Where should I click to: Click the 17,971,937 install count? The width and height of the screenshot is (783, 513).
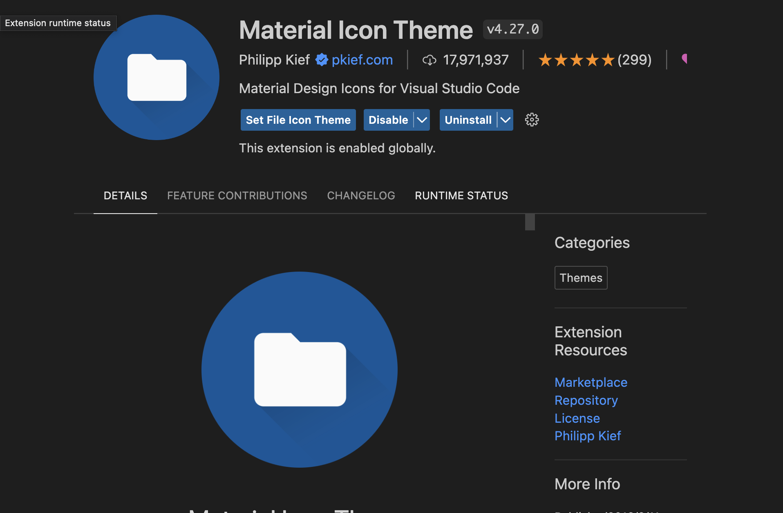[x=476, y=60]
